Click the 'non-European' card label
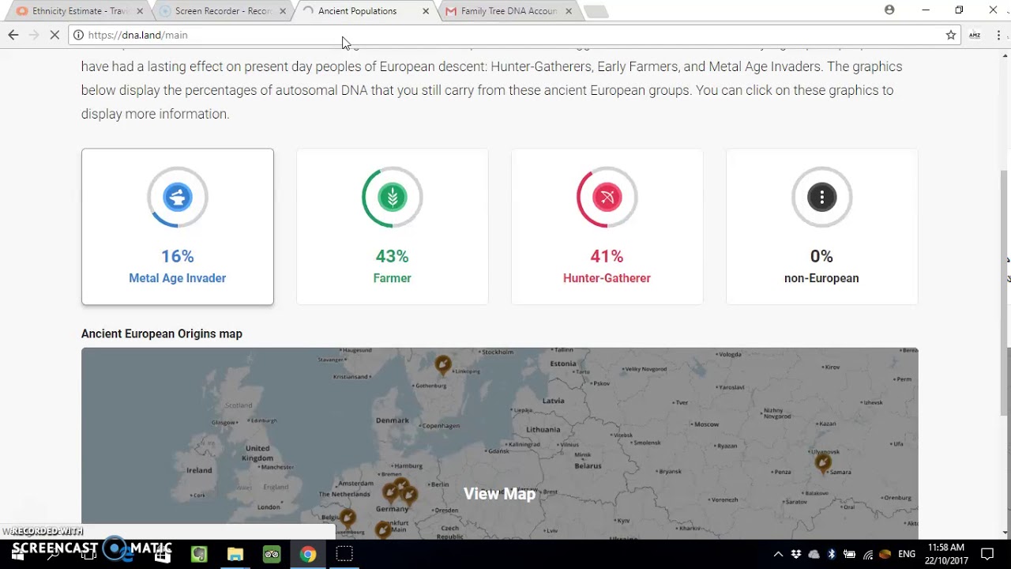 point(821,278)
